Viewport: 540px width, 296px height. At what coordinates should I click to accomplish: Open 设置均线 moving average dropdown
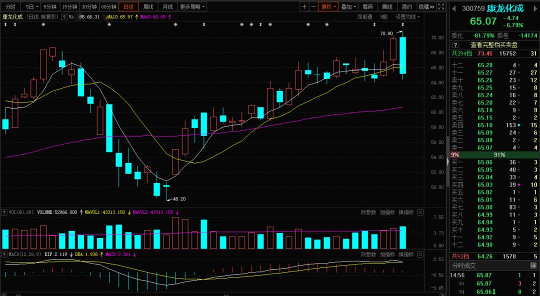tap(408, 17)
